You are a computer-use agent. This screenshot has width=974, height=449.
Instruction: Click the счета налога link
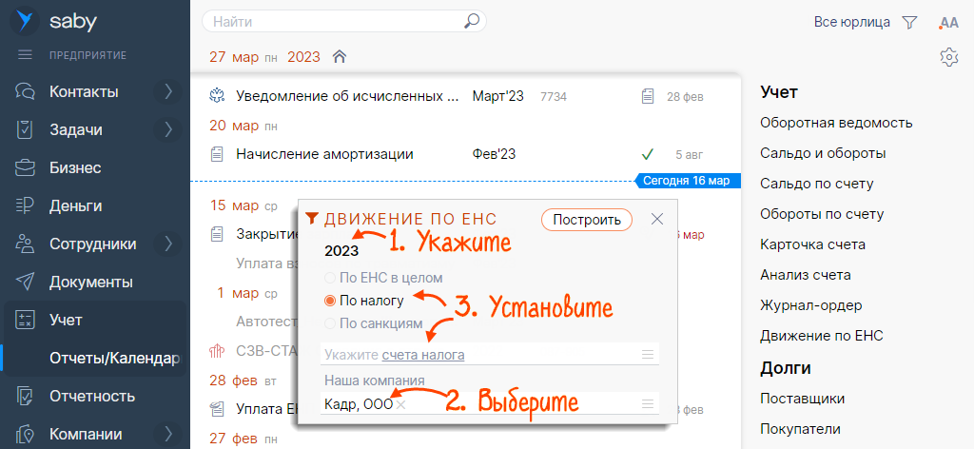(x=423, y=355)
